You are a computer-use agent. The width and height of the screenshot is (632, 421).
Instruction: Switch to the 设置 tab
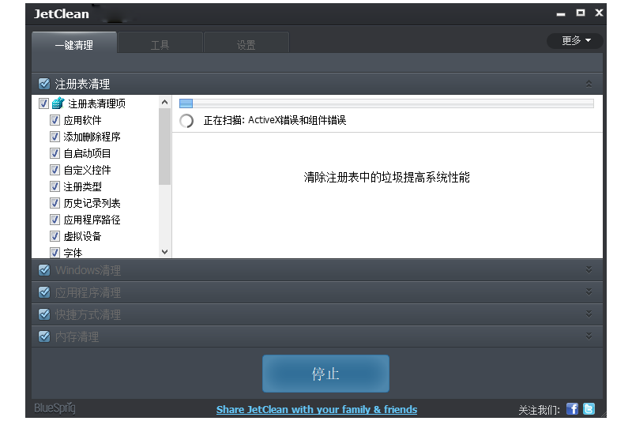pos(246,43)
